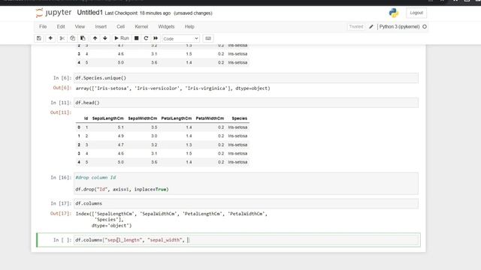Click the SepalWidthCm column header in Out[11]
The height and width of the screenshot is (270, 481).
(x=142, y=118)
